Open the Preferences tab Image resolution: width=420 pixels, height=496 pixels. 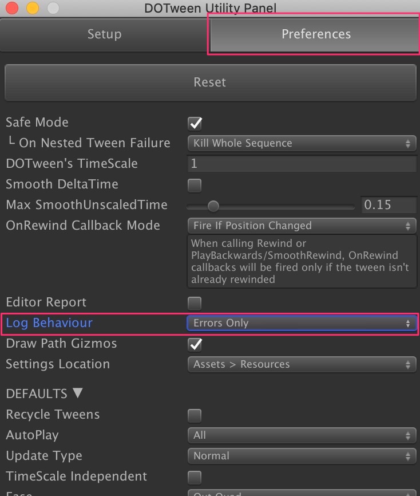pyautogui.click(x=315, y=34)
